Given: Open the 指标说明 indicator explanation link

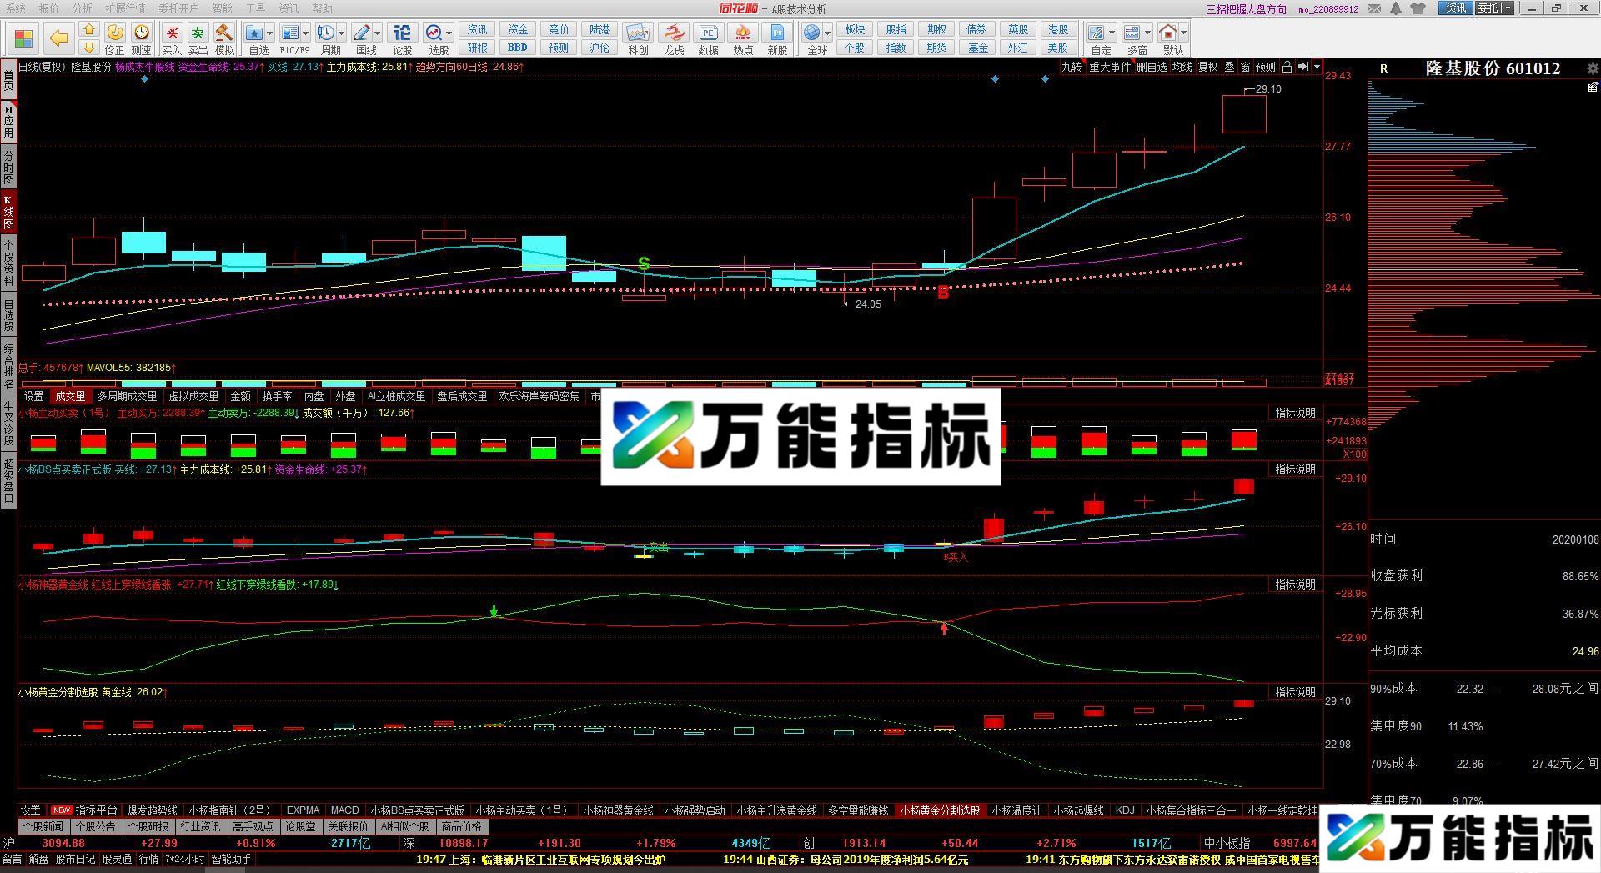Looking at the screenshot, I should 1295,412.
